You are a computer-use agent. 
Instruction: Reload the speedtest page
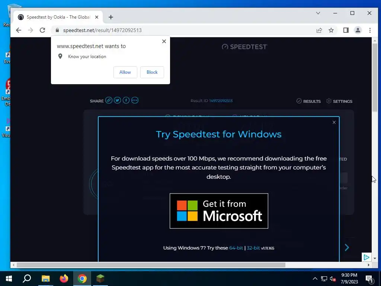pyautogui.click(x=42, y=30)
